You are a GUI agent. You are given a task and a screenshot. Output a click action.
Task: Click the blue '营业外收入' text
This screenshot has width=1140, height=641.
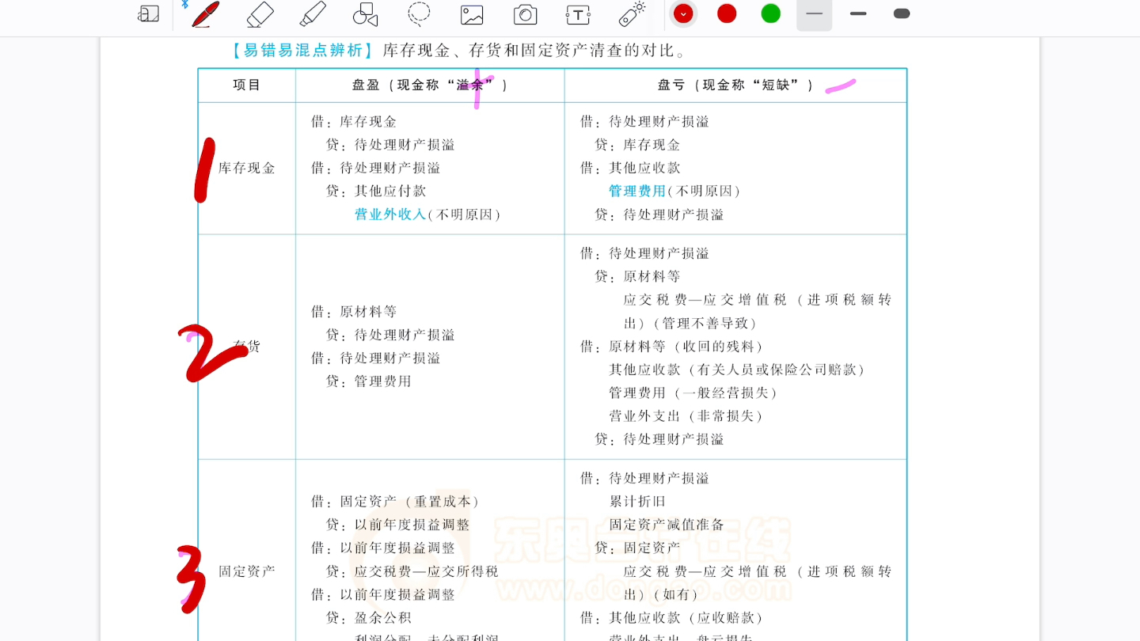click(390, 214)
